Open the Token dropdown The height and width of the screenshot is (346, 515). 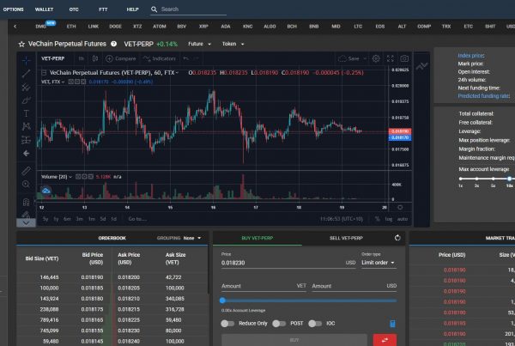point(233,44)
